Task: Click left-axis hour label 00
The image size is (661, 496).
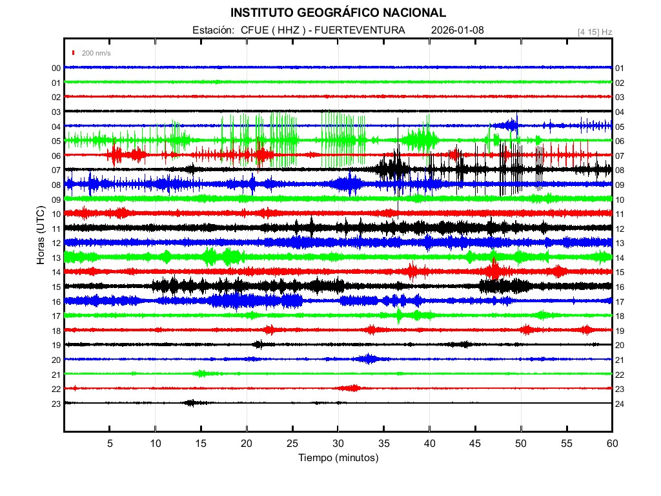Action: pyautogui.click(x=56, y=68)
